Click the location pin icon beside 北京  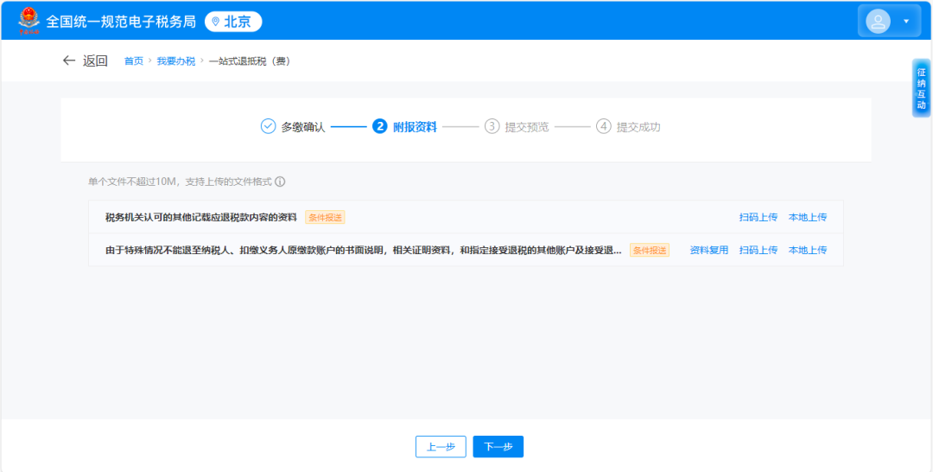(x=215, y=22)
